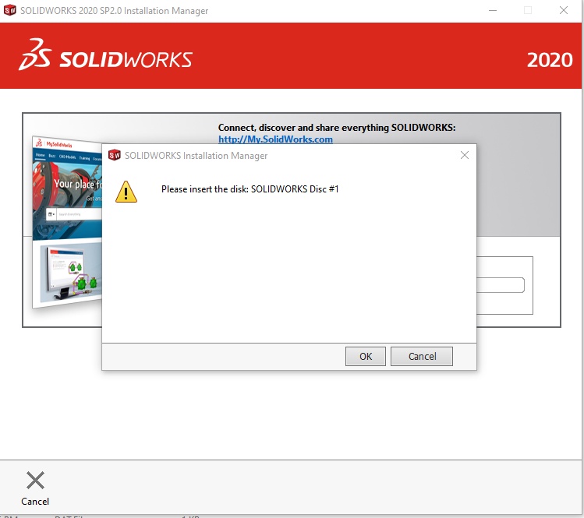The image size is (584, 518).
Task: Open the My.SolidWorks.com link
Action: click(x=275, y=139)
